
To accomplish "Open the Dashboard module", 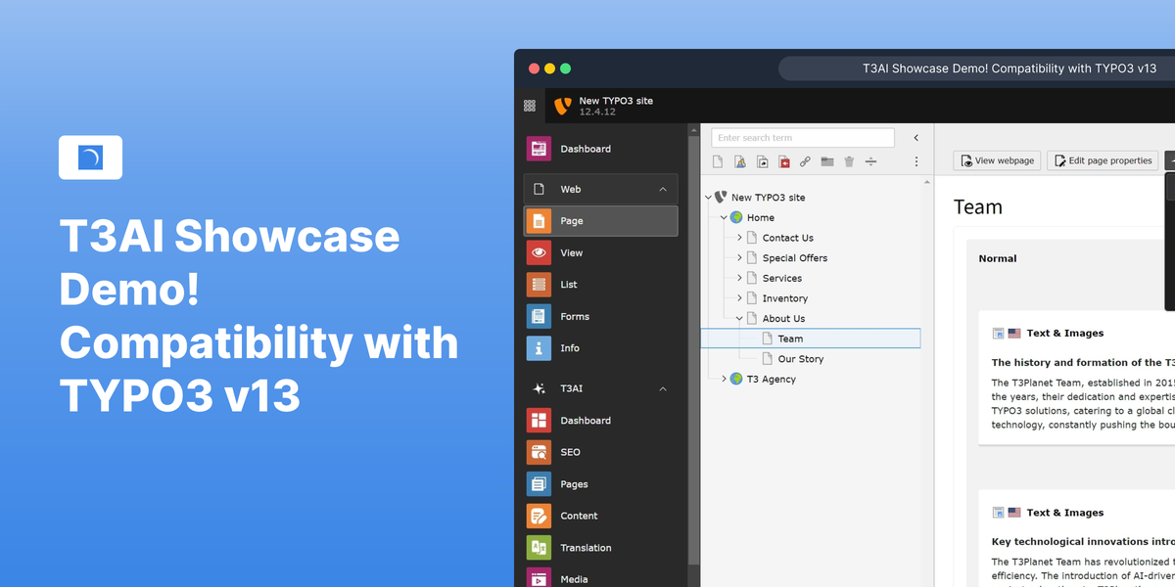I will point(586,148).
